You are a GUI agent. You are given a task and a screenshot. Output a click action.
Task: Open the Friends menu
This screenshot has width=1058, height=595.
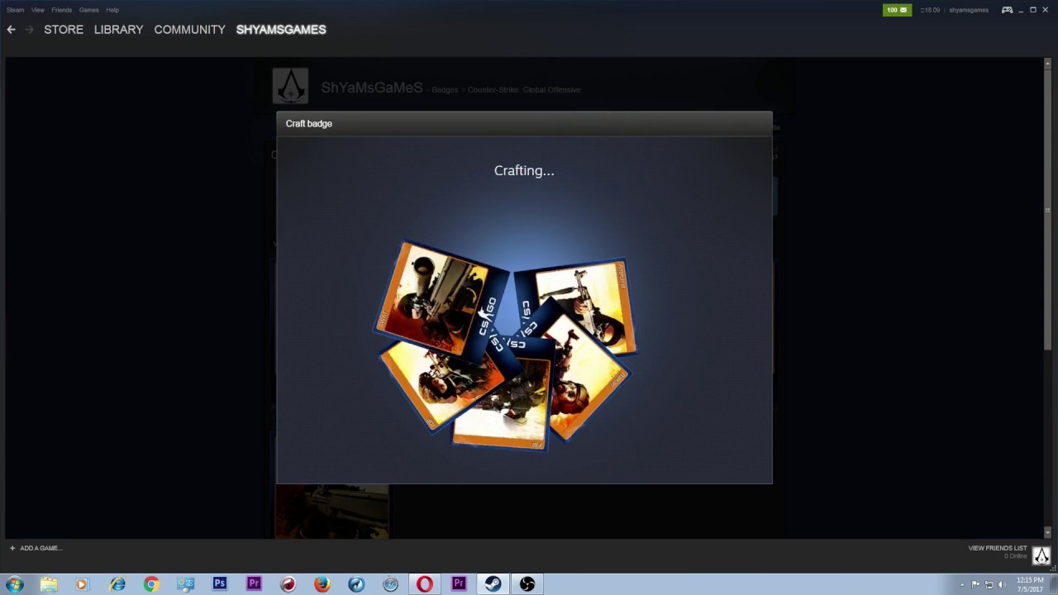click(61, 10)
